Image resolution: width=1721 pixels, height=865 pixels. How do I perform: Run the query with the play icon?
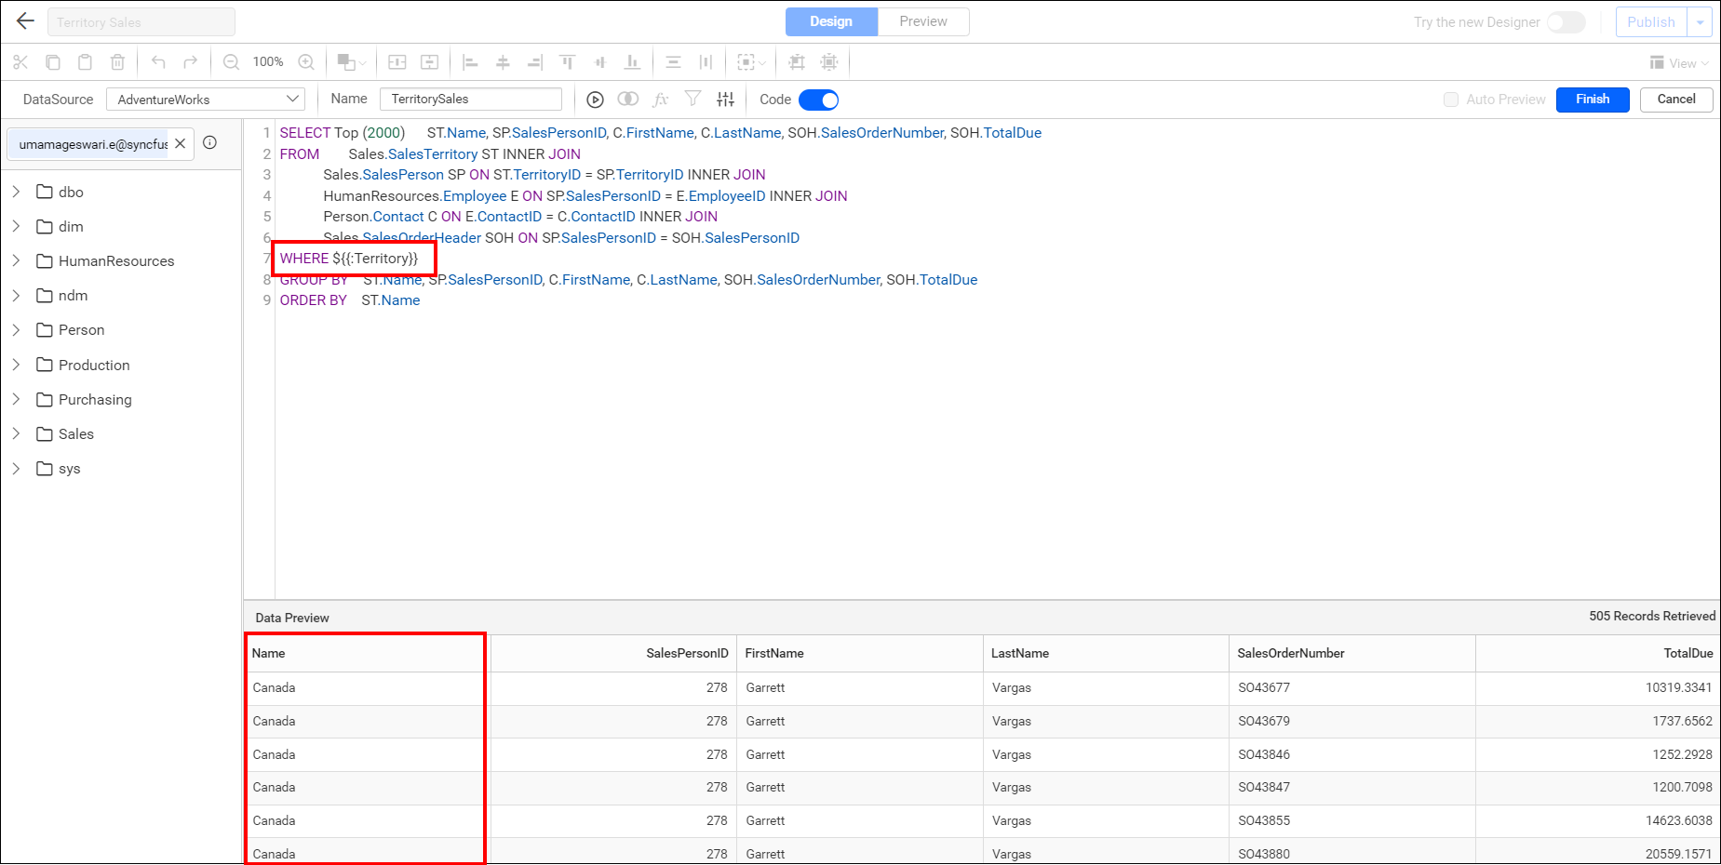(595, 99)
